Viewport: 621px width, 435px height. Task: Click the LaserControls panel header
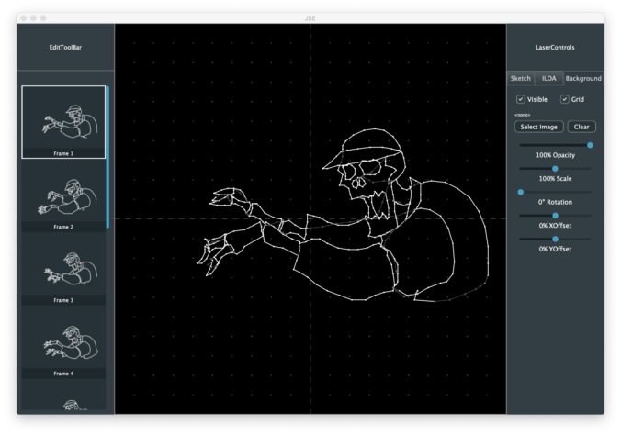555,47
